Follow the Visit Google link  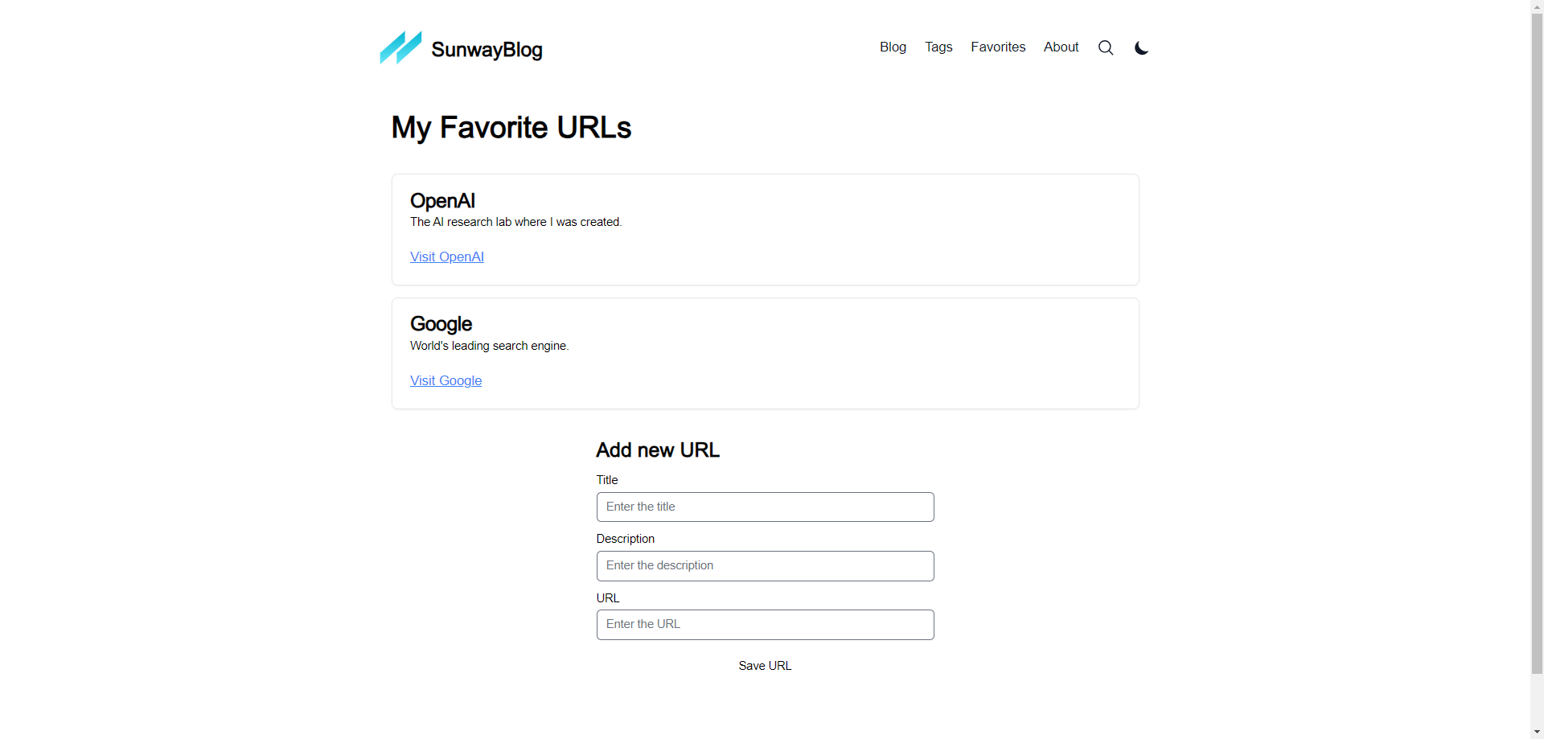(x=446, y=381)
